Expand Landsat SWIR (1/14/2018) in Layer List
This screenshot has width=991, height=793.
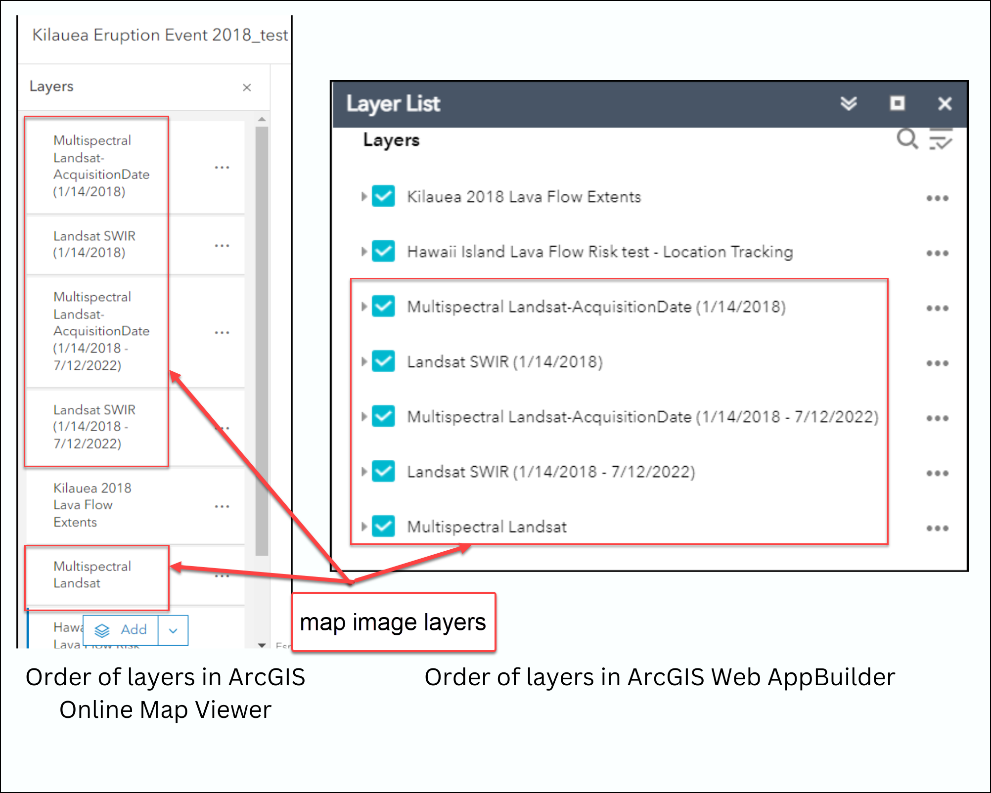coord(364,361)
